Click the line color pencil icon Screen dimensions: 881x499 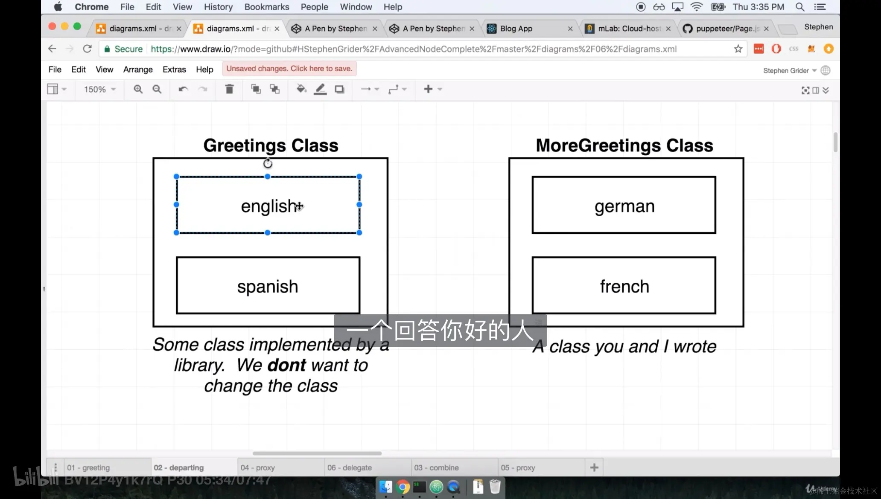point(320,89)
